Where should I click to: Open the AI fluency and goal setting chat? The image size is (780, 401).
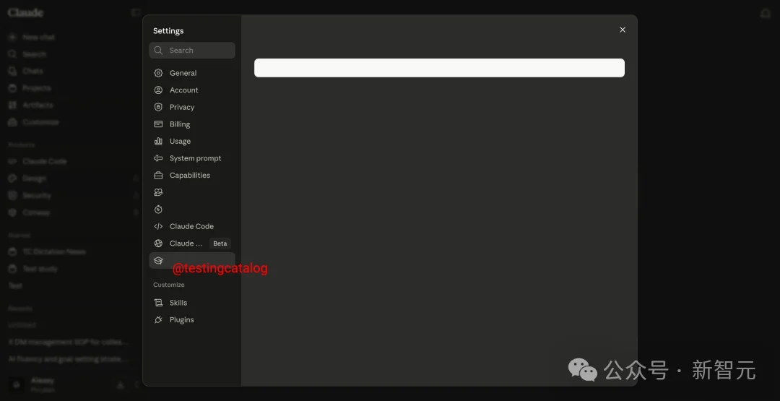click(69, 358)
